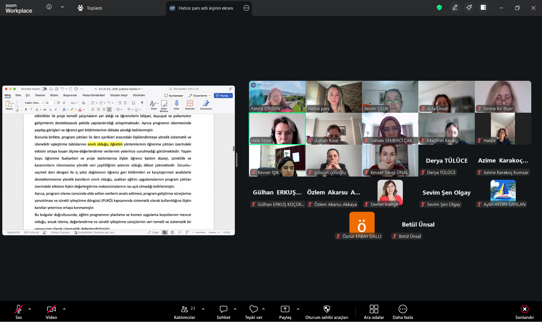
Task: Toggle justified paragraph alignment
Action: pos(109,110)
